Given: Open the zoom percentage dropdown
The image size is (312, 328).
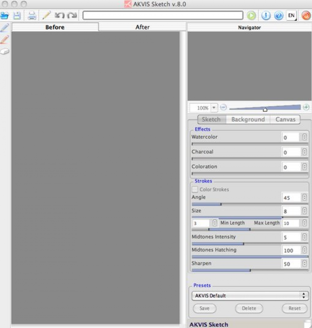Looking at the screenshot, I should point(214,108).
